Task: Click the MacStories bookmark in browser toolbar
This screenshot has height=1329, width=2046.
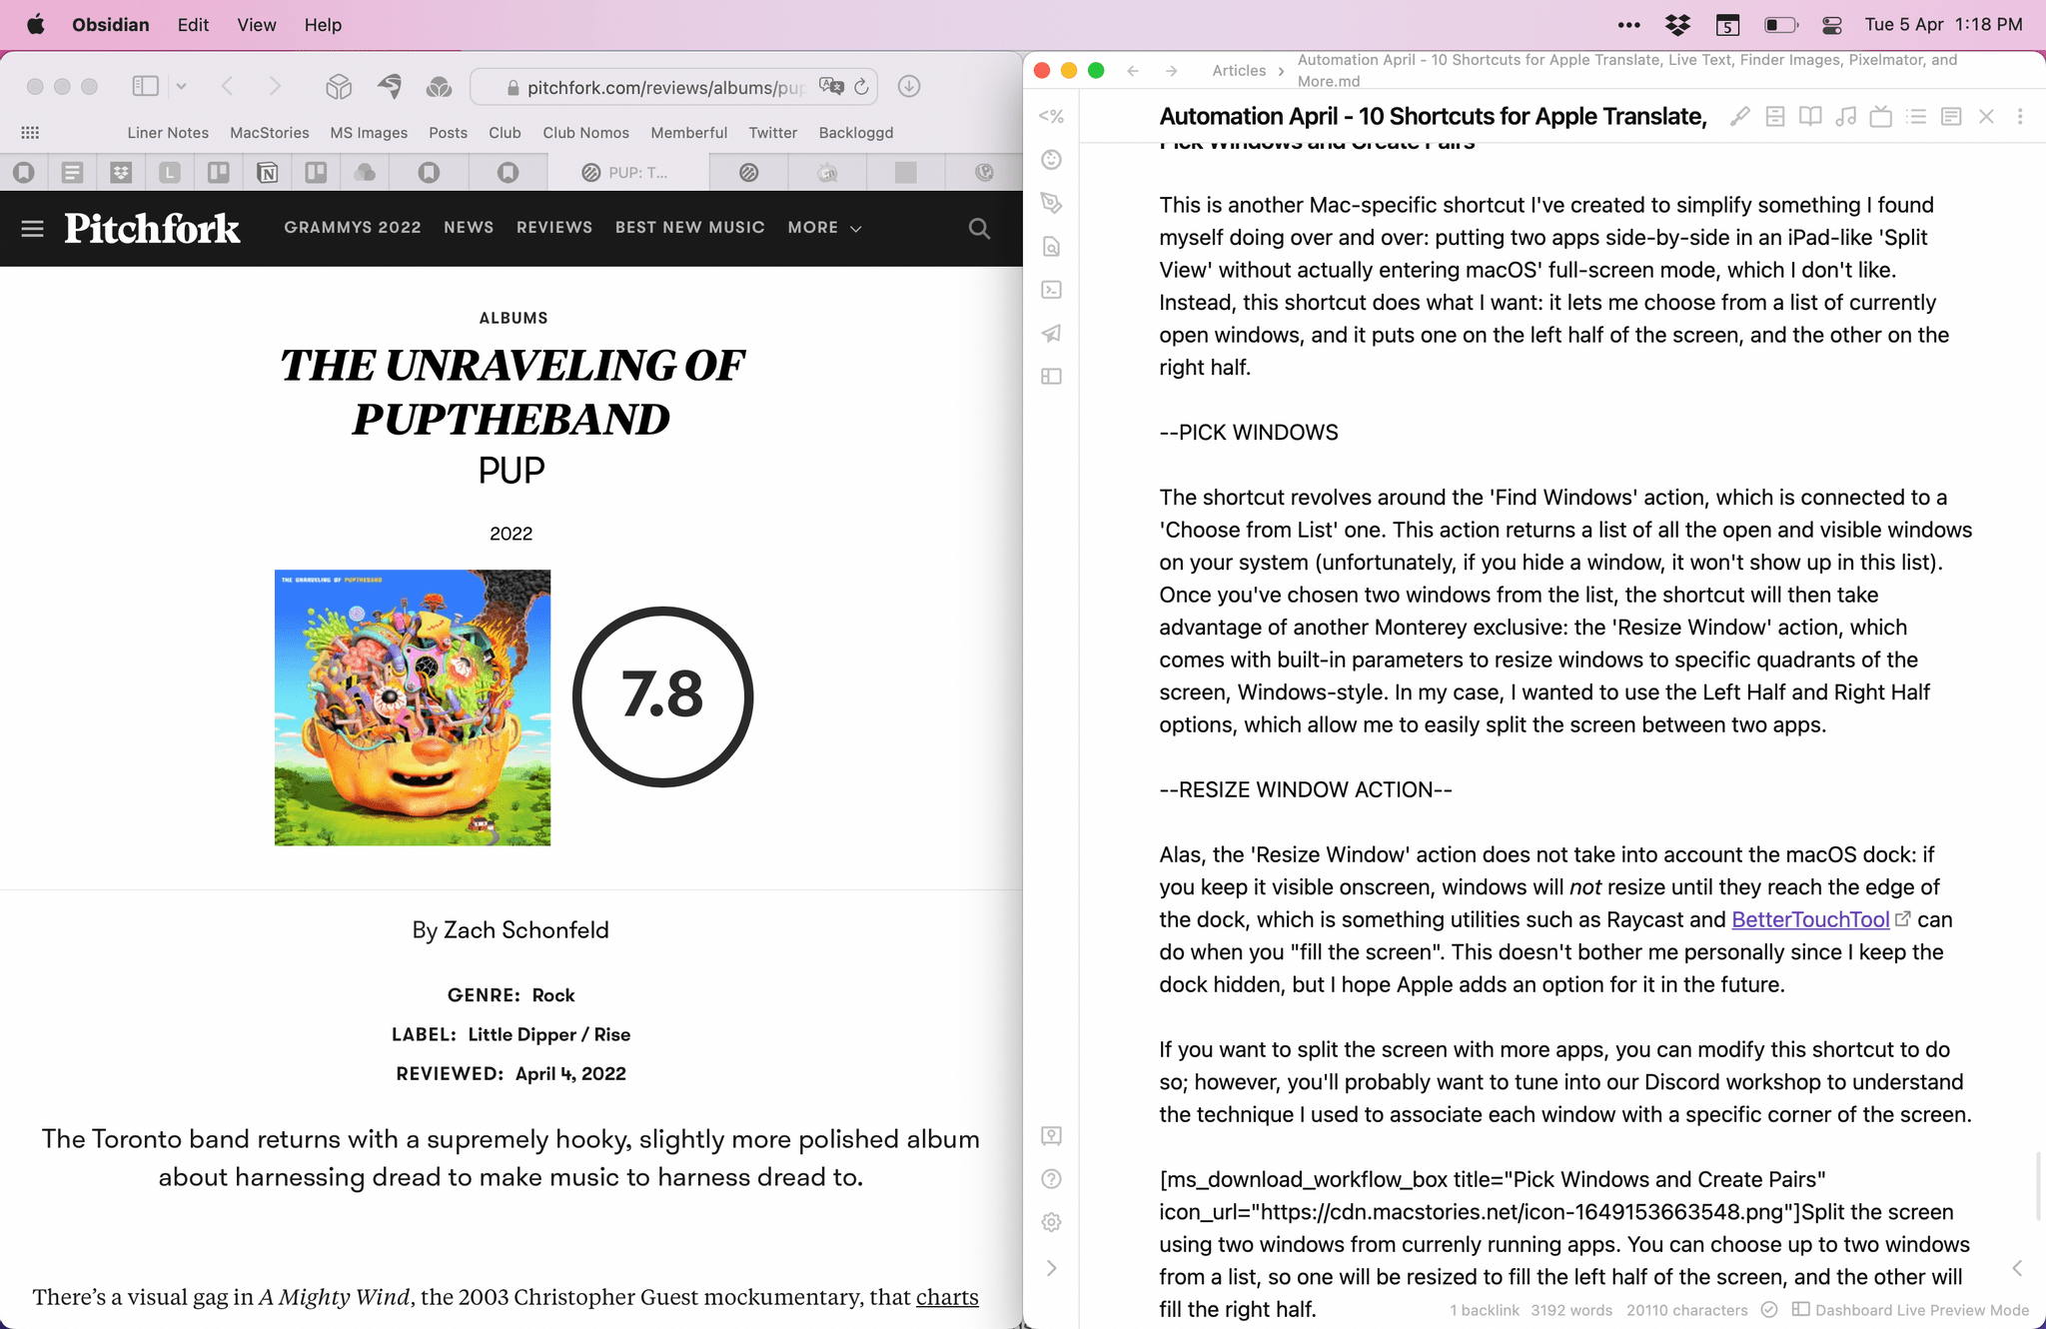Action: coord(269,133)
